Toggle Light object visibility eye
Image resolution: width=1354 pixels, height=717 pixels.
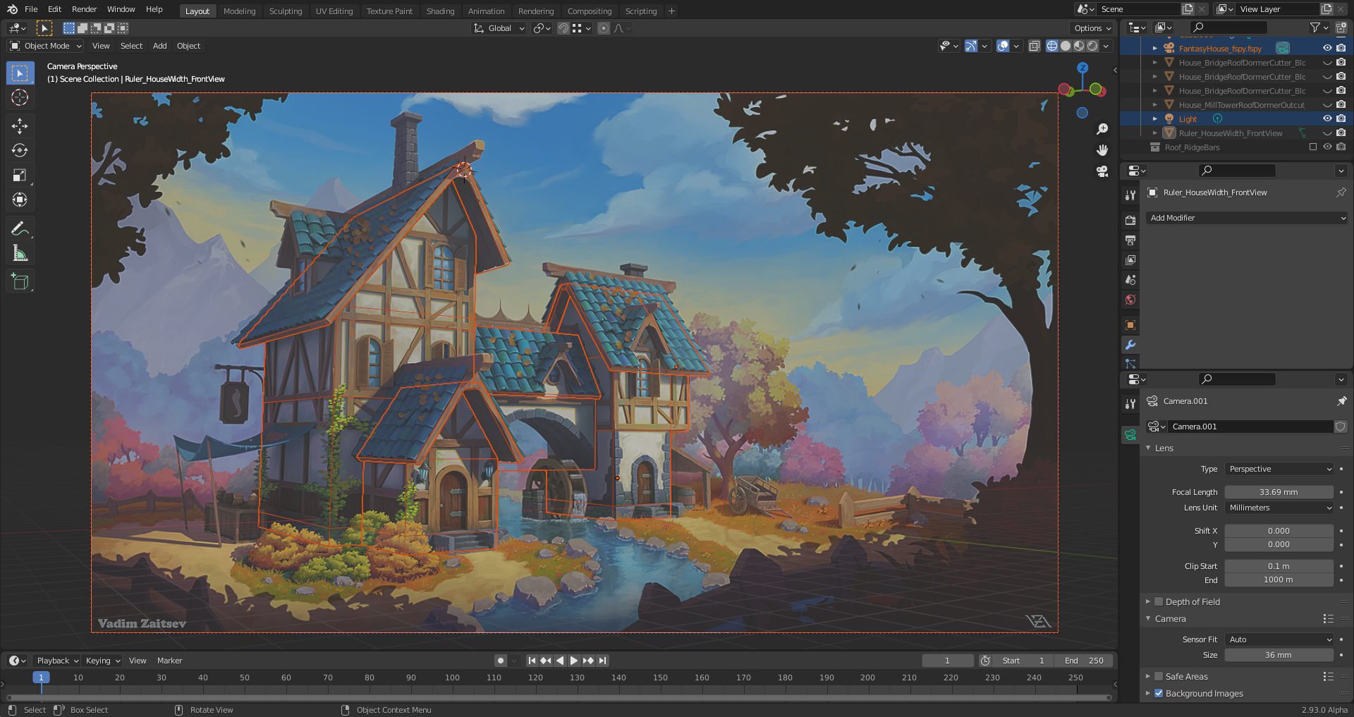(1327, 119)
